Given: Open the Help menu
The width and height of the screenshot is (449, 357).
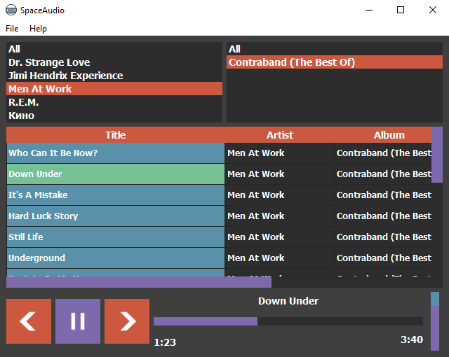Looking at the screenshot, I should coord(38,29).
